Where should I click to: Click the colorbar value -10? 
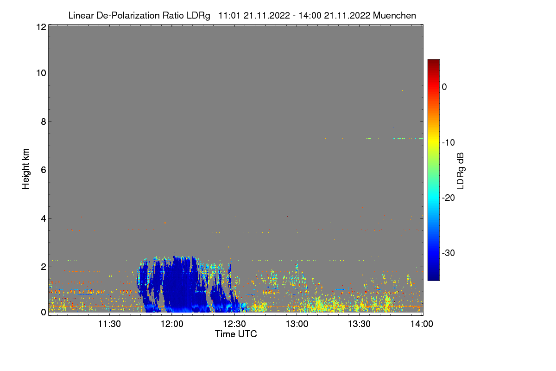(x=449, y=142)
